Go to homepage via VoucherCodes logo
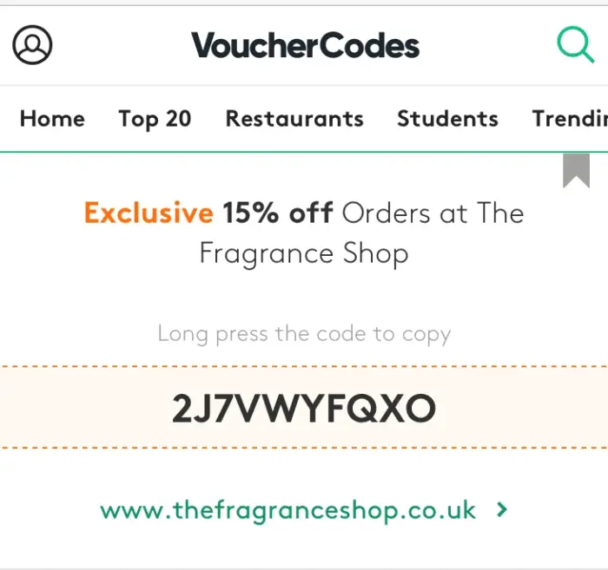This screenshot has height=570, width=608. 305,45
